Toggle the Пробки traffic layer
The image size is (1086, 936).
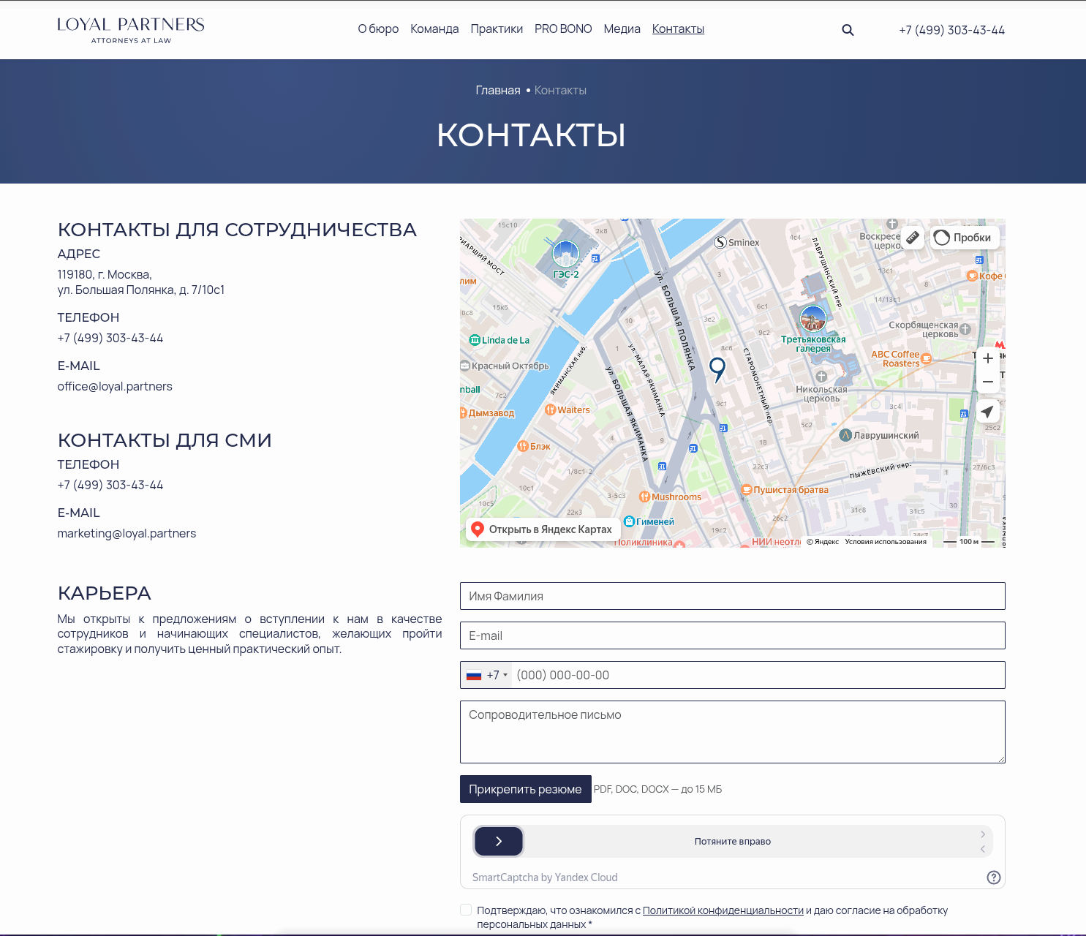click(965, 237)
